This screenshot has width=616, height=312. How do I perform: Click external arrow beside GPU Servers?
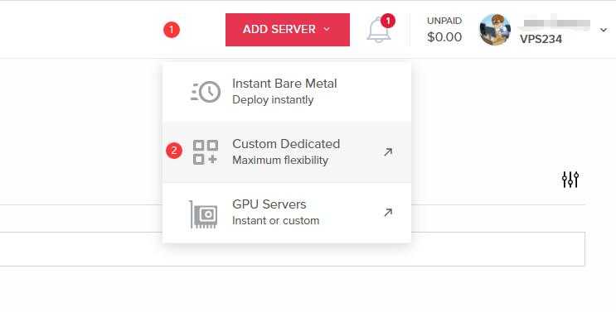tap(388, 213)
